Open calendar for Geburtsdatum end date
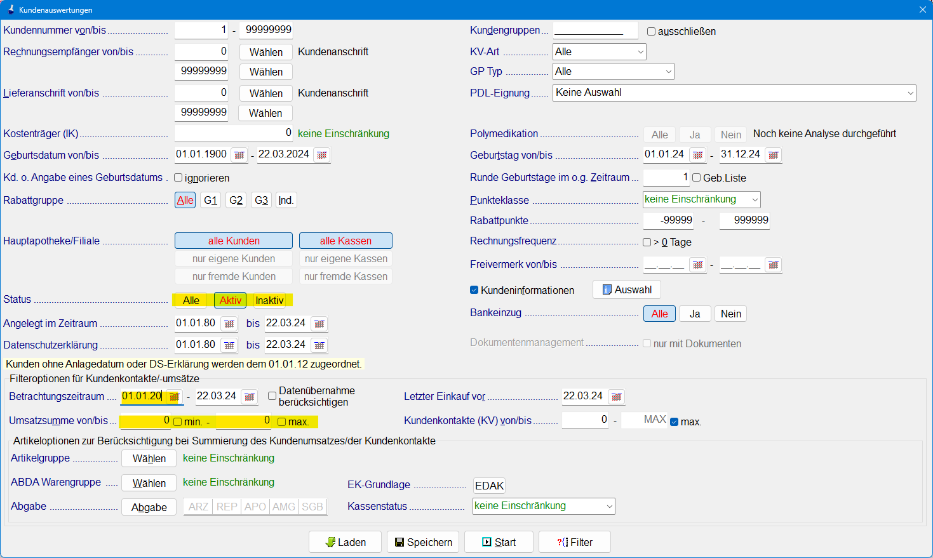This screenshot has width=933, height=558. [322, 155]
